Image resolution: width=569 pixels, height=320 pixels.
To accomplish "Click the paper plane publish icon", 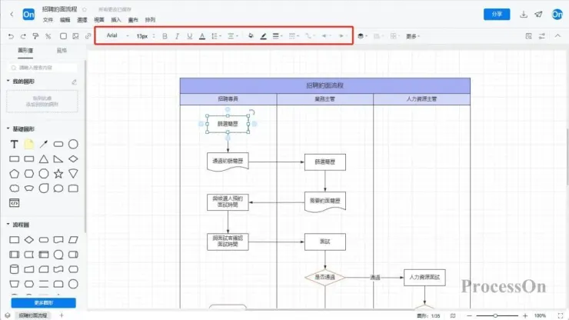I will click(x=538, y=15).
